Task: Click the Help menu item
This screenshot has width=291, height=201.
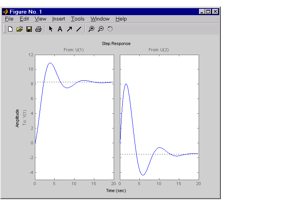Action: point(121,19)
